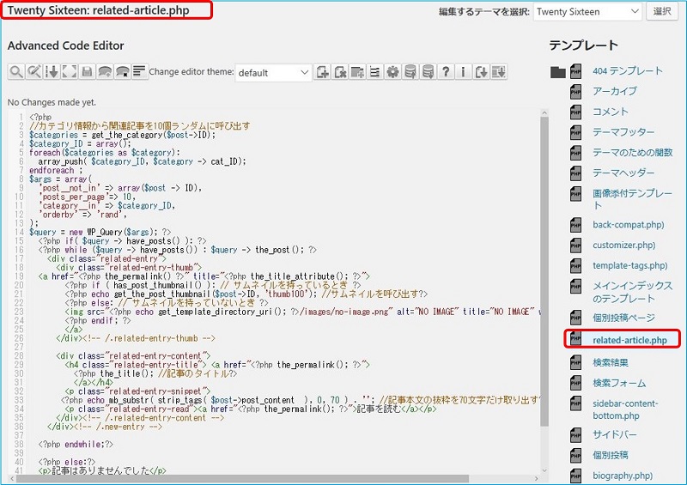Delete file with page X icon
The height and width of the screenshot is (485, 687).
point(340,72)
